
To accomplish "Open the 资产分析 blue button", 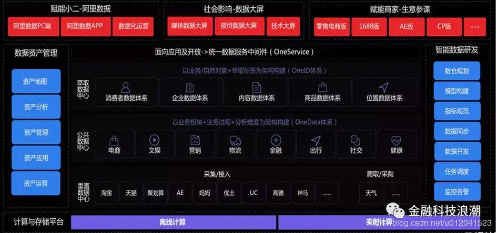I will 36,107.
